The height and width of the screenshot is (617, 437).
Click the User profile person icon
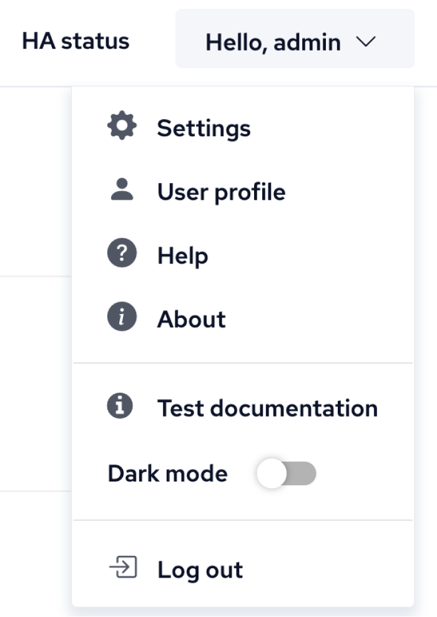[x=122, y=190]
